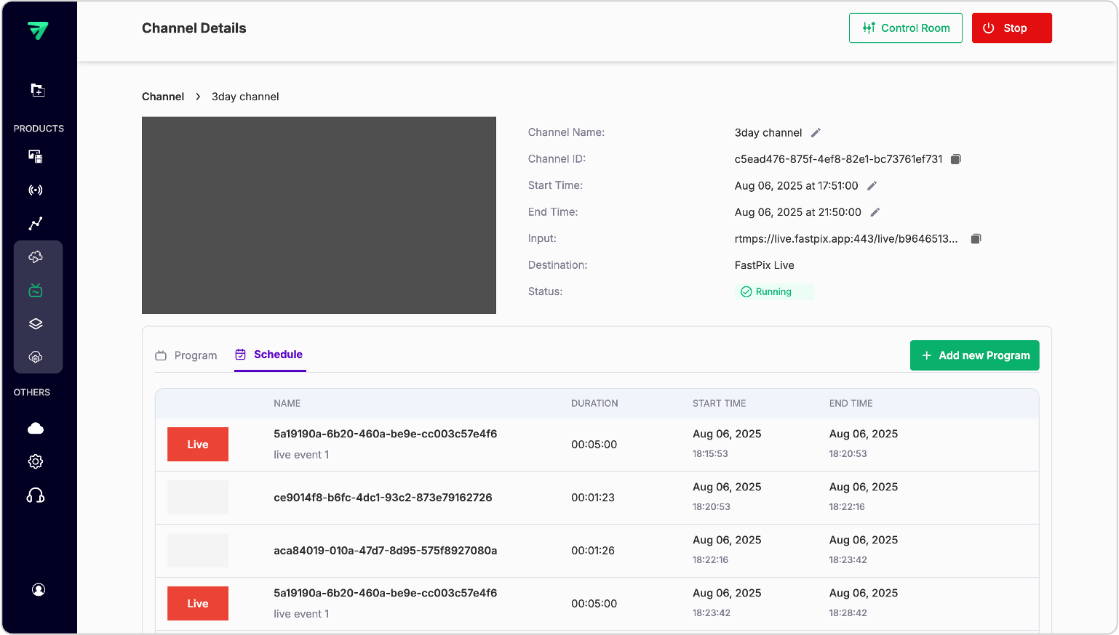Open the cloud icon under Others
The image size is (1119, 635).
36,428
